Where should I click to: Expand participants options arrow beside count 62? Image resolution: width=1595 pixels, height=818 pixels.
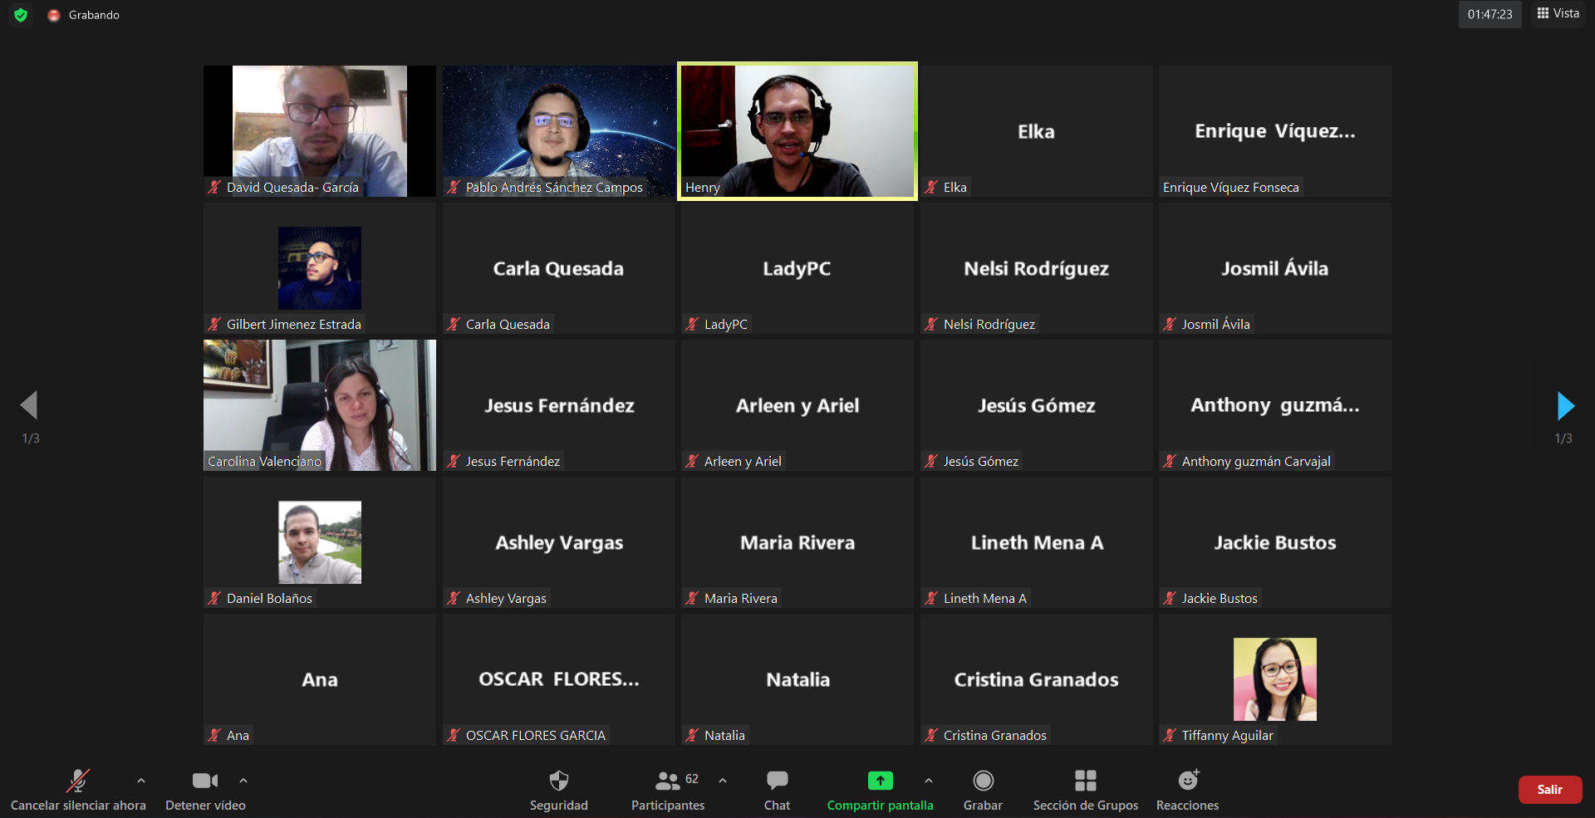(723, 781)
